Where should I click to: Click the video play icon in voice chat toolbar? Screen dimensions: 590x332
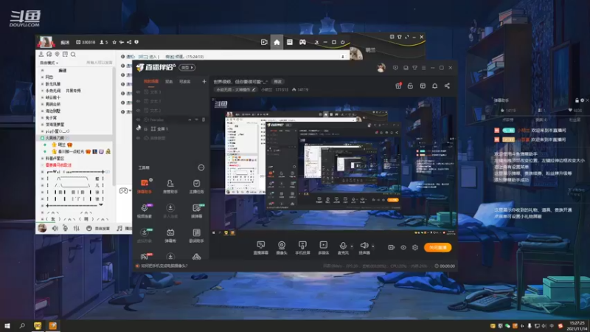[264, 42]
